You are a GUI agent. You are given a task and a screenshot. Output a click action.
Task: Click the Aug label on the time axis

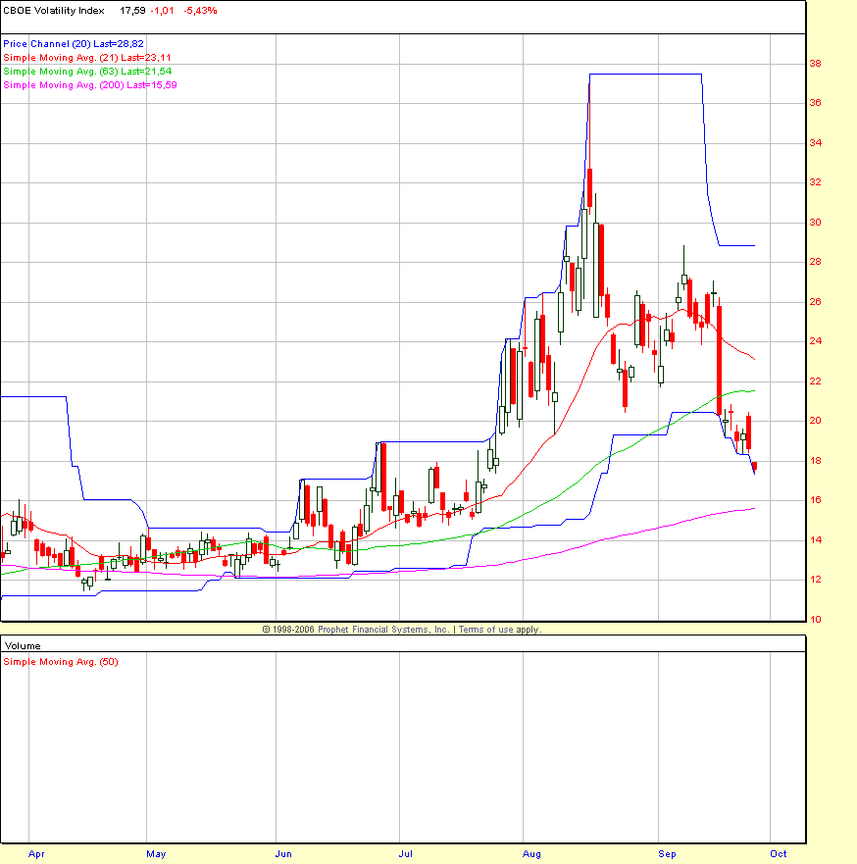click(531, 854)
